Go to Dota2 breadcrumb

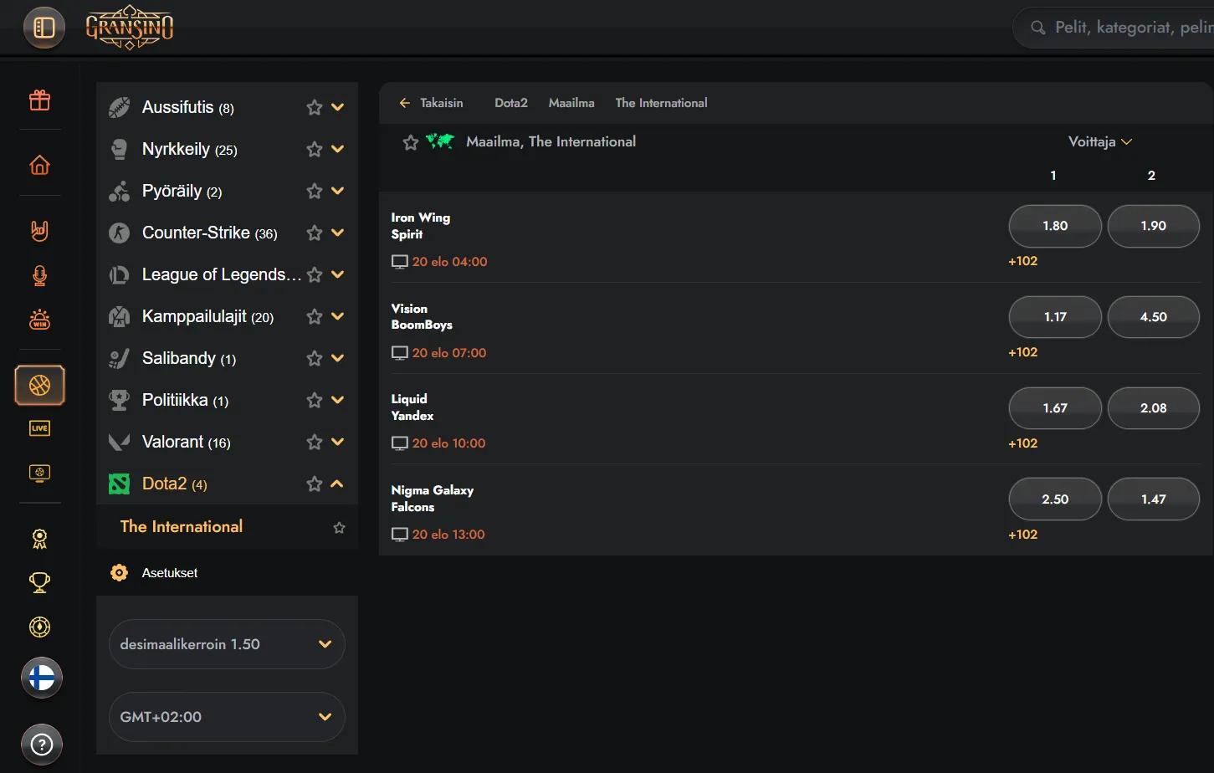point(511,103)
